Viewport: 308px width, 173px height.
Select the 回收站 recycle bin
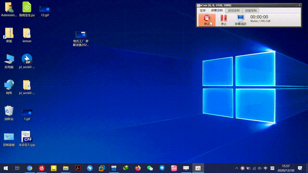pyautogui.click(x=9, y=113)
